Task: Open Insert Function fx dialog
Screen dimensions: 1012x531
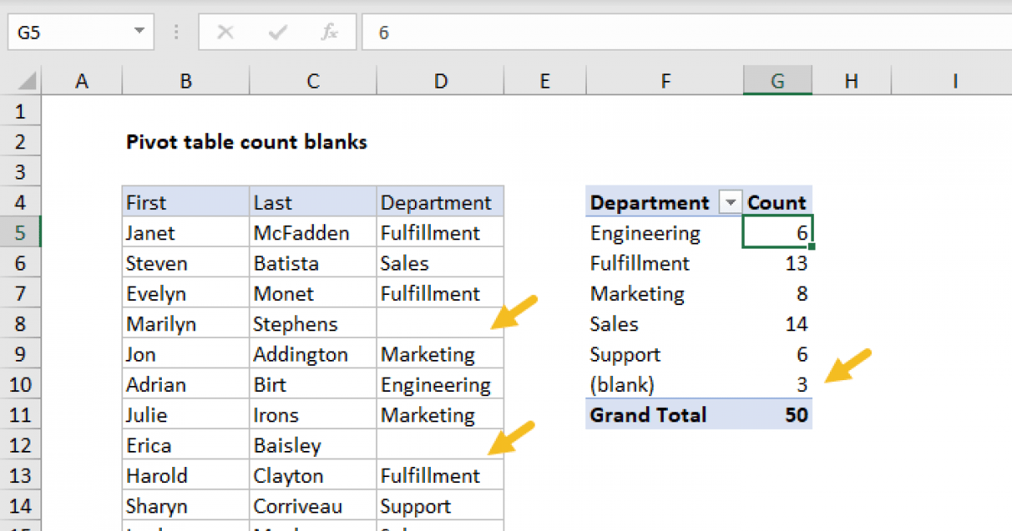Action: (x=329, y=33)
